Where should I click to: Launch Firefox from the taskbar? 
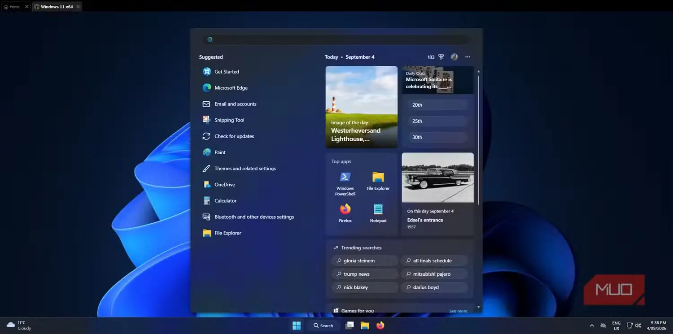(380, 325)
